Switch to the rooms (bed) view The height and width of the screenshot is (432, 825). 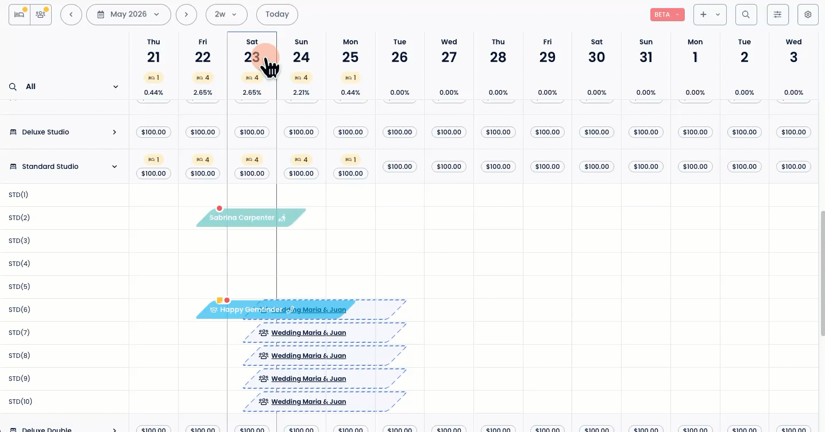point(20,14)
